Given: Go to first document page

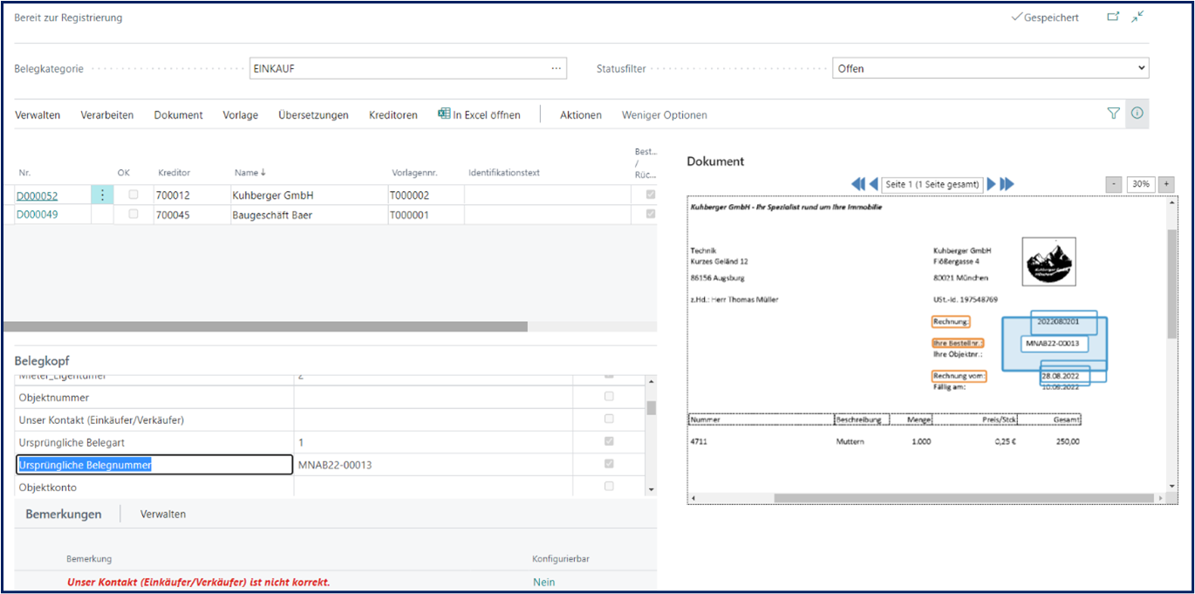Looking at the screenshot, I should (857, 184).
